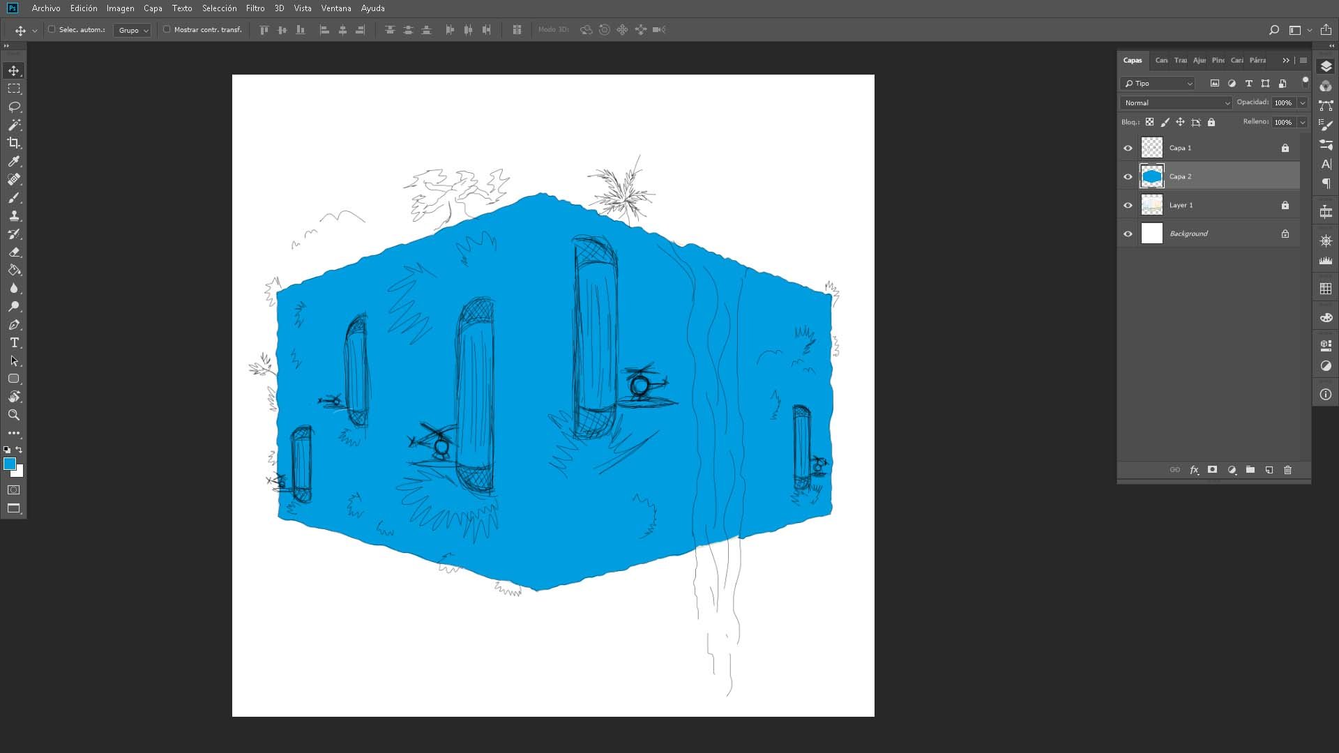Image resolution: width=1339 pixels, height=753 pixels.
Task: Open the Relleno slider dropdown arrow
Action: [x=1302, y=122]
